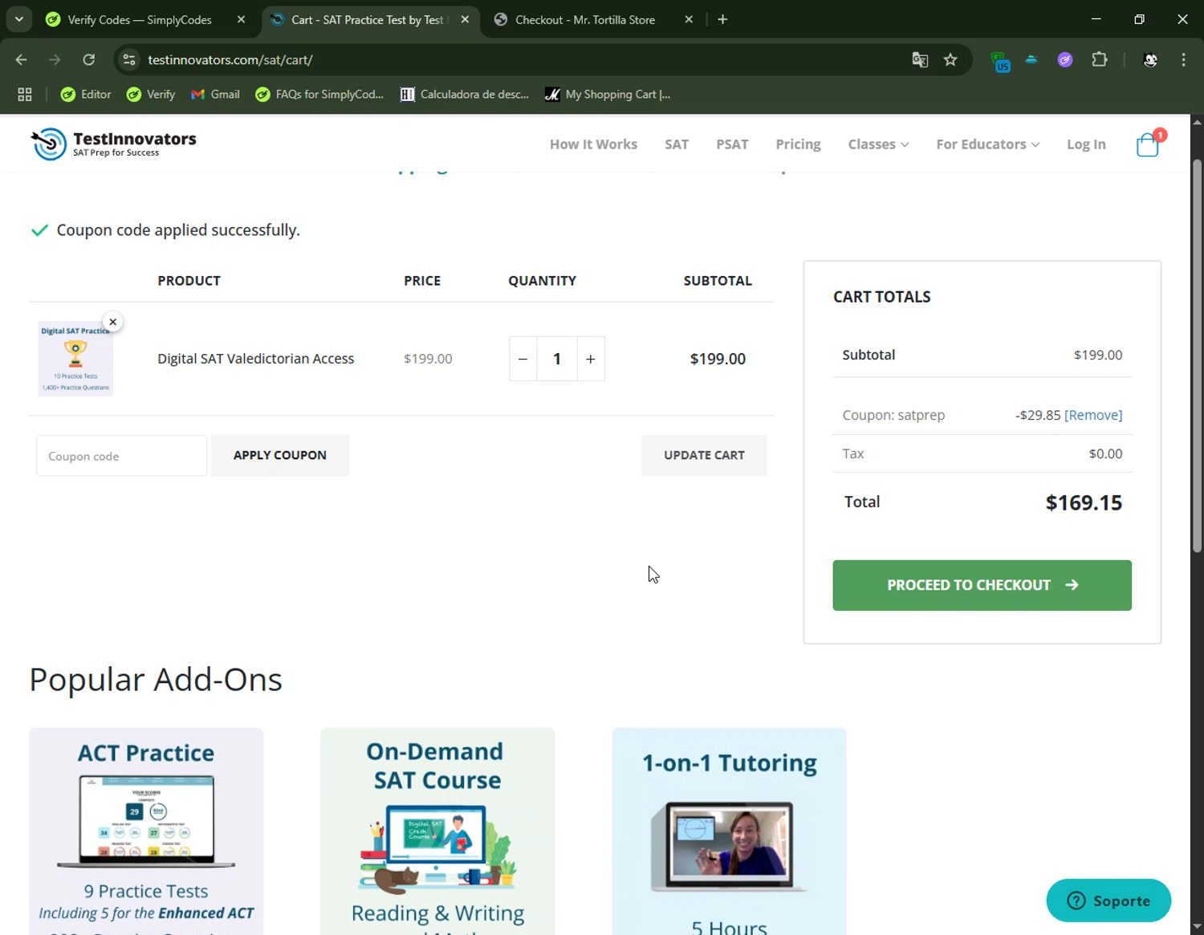Reload the current page
The image size is (1204, 935).
click(x=88, y=59)
